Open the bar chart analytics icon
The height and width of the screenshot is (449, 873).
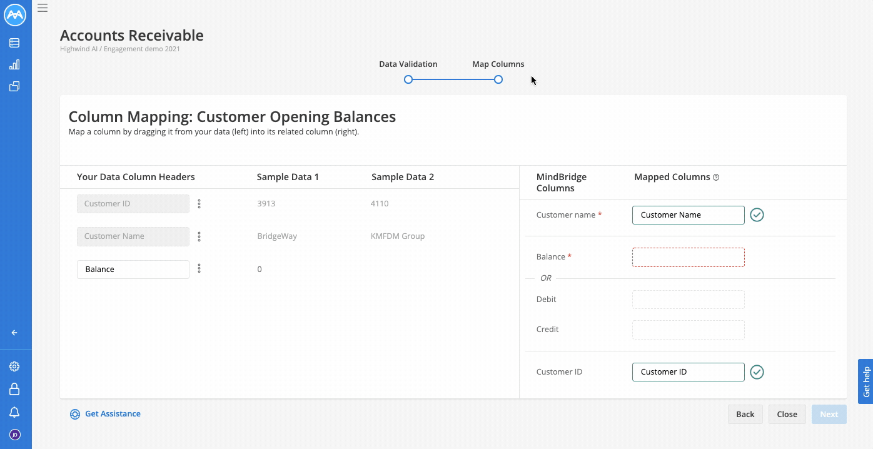pyautogui.click(x=14, y=64)
